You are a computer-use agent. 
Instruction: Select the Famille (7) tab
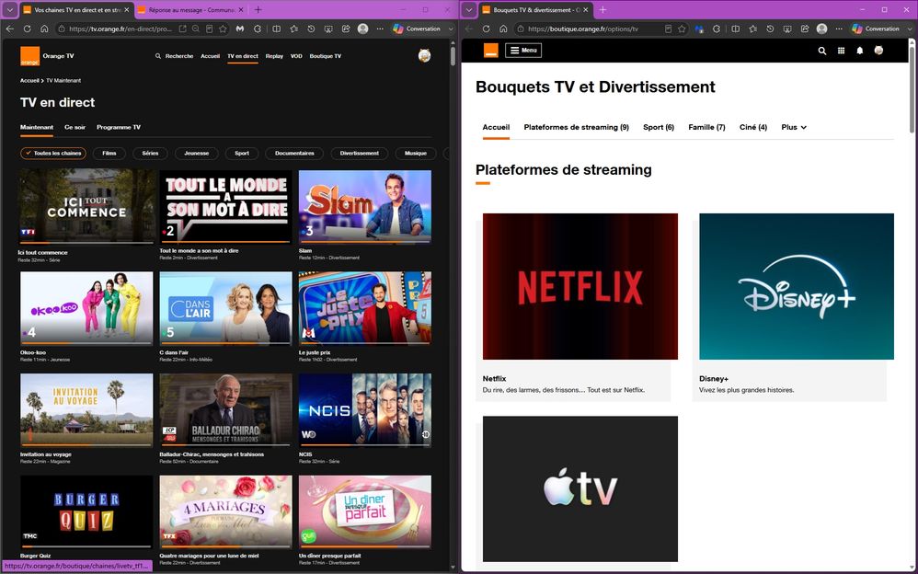(x=706, y=127)
